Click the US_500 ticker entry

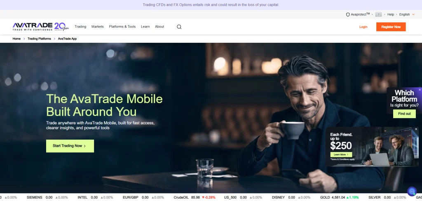(x=243, y=198)
